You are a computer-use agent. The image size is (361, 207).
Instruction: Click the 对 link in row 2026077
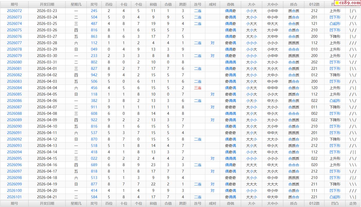click(212, 43)
